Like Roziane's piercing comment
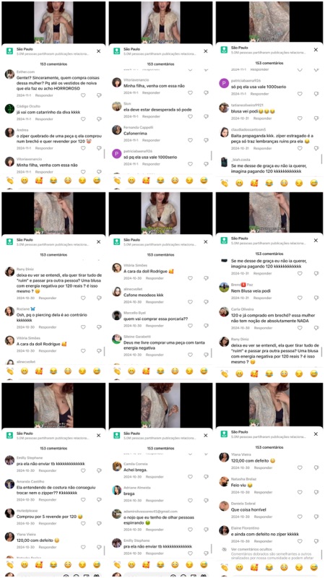The height and width of the screenshot is (578, 325). (x=83, y=327)
